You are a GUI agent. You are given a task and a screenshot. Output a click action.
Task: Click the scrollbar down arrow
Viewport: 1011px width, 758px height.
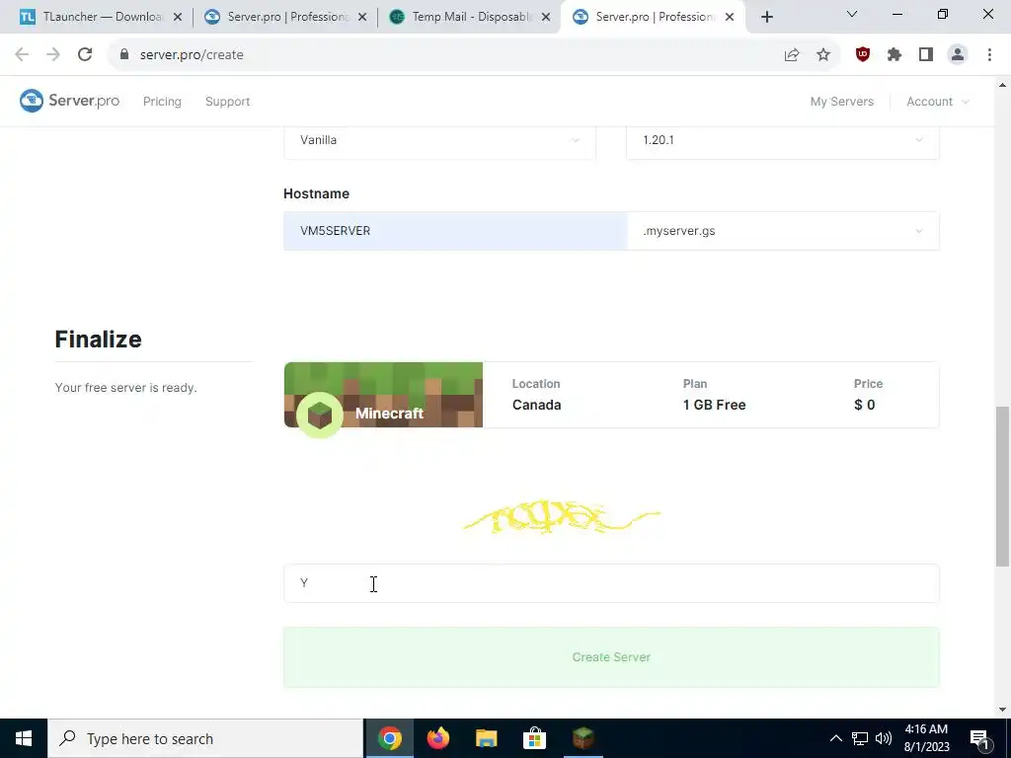(x=1002, y=710)
